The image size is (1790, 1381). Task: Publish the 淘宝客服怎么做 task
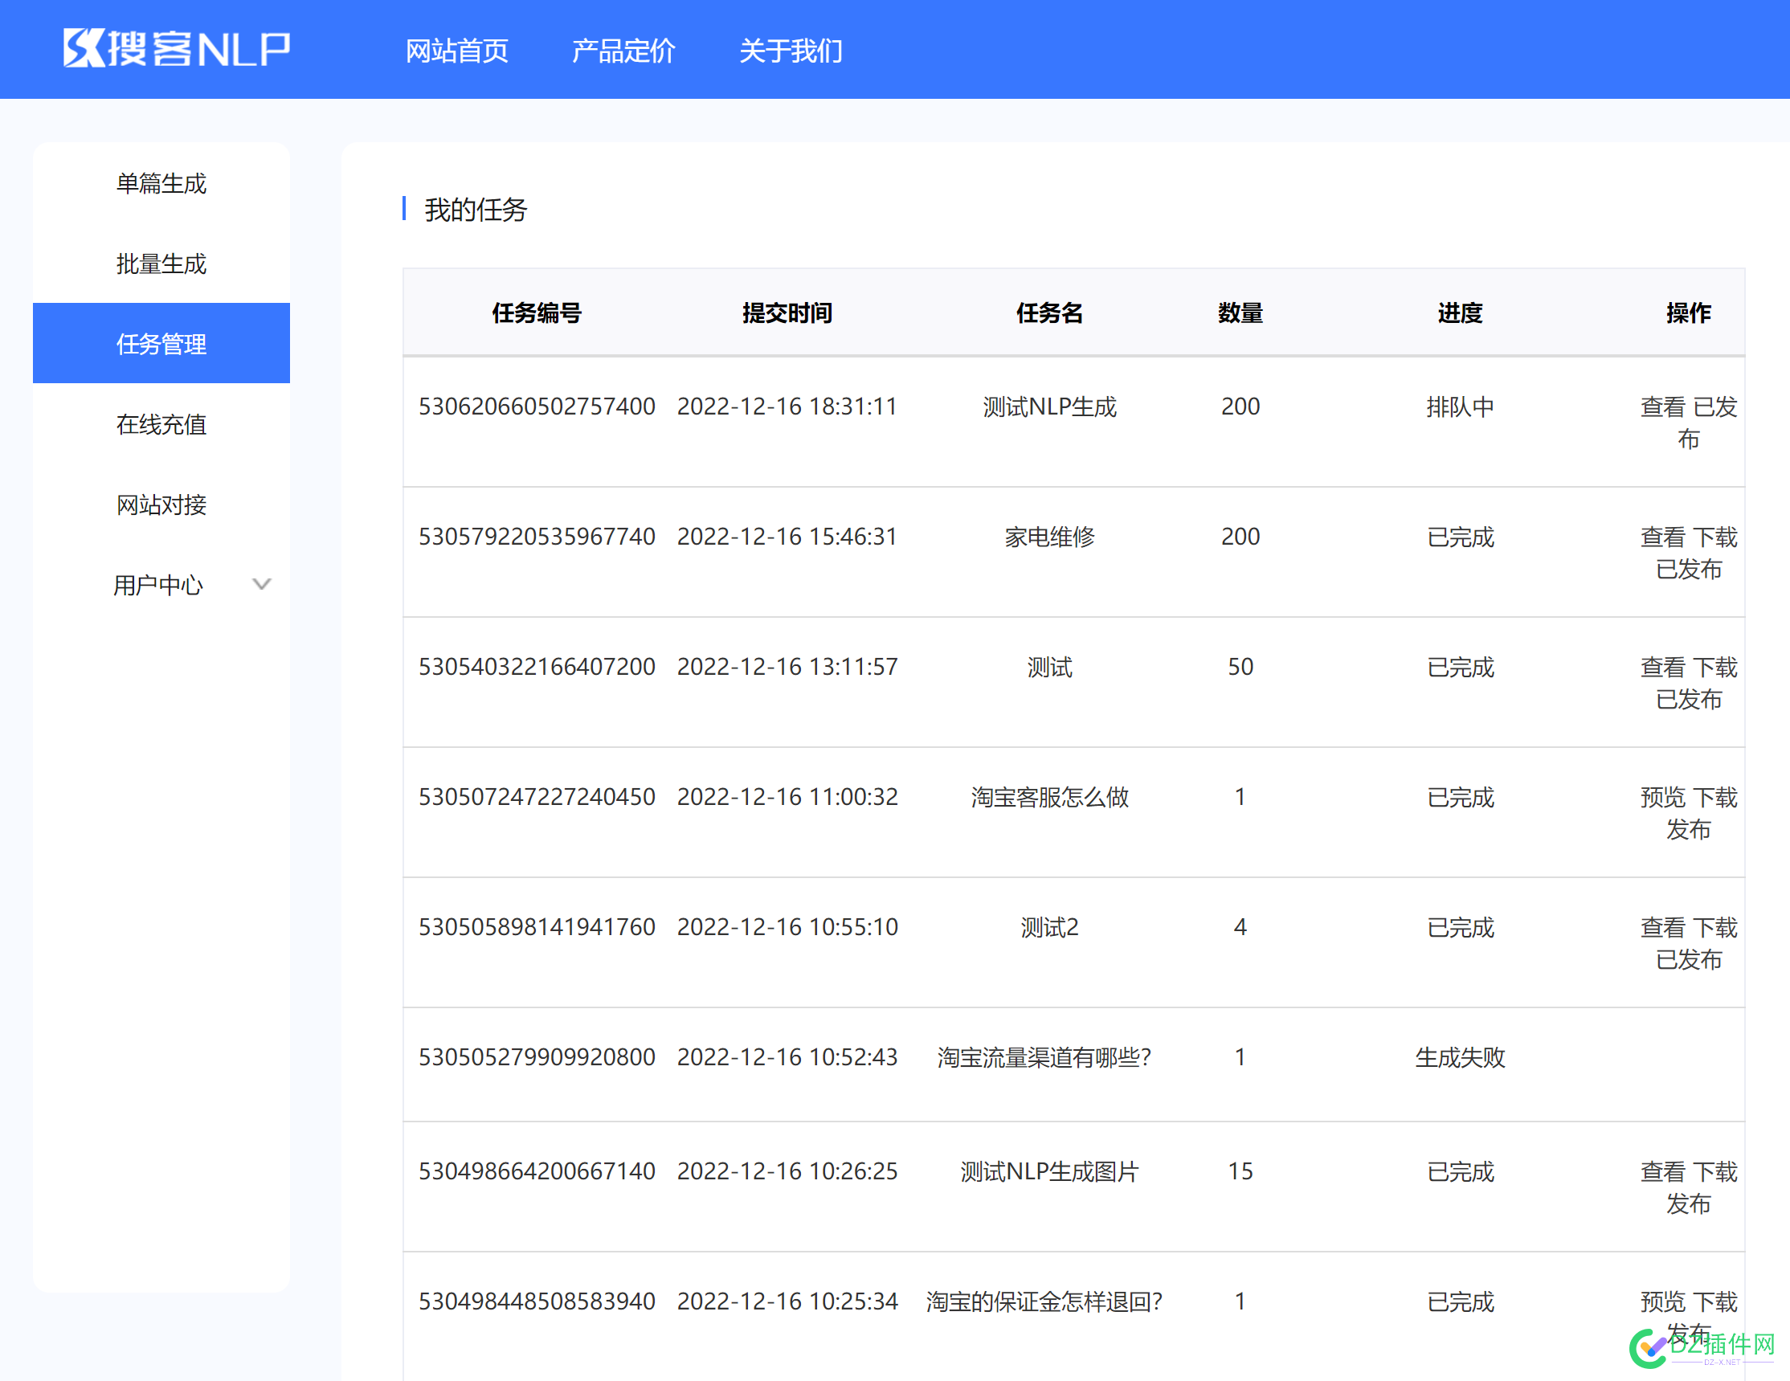click(x=1689, y=829)
